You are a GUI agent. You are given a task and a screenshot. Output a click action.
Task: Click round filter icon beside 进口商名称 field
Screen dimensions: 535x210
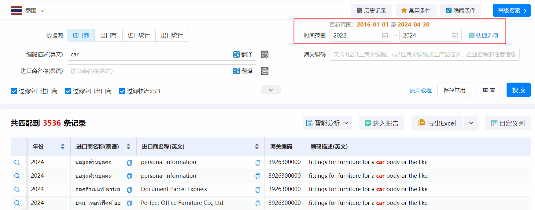[x=264, y=71]
